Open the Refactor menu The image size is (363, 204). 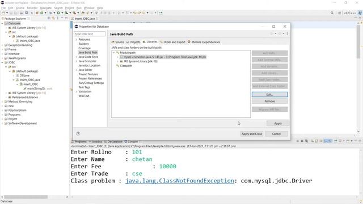(32, 8)
